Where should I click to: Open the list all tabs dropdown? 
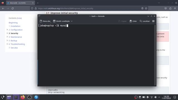coord(159,3)
